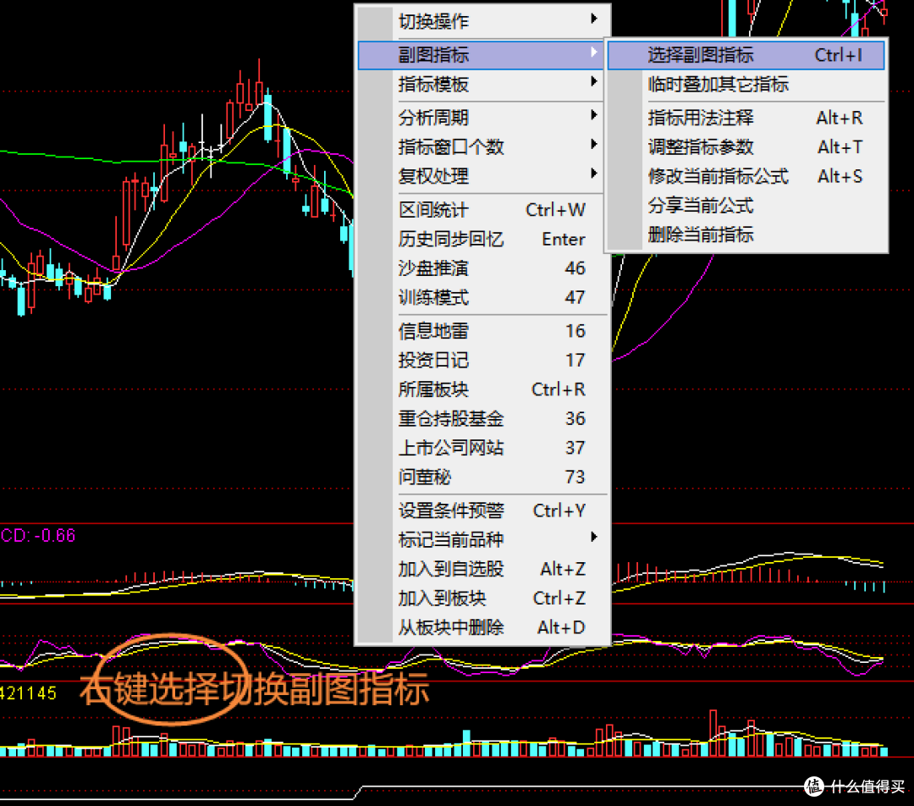
Task: Start 沙盘推演 from the menu
Action: click(483, 268)
